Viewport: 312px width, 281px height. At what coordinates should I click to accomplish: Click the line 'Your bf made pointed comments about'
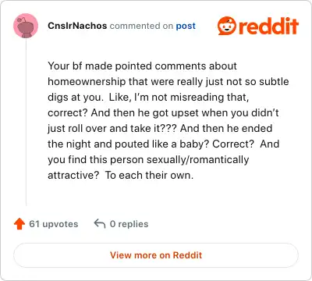[142, 66]
